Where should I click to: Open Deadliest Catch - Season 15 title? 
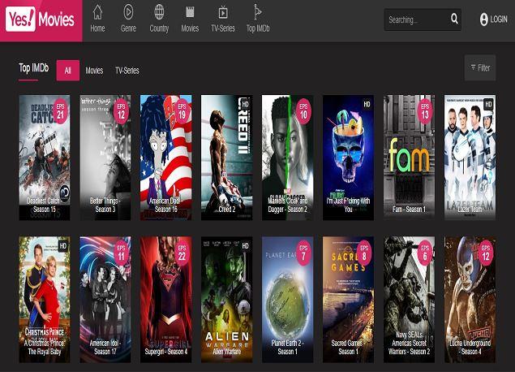tap(45, 205)
